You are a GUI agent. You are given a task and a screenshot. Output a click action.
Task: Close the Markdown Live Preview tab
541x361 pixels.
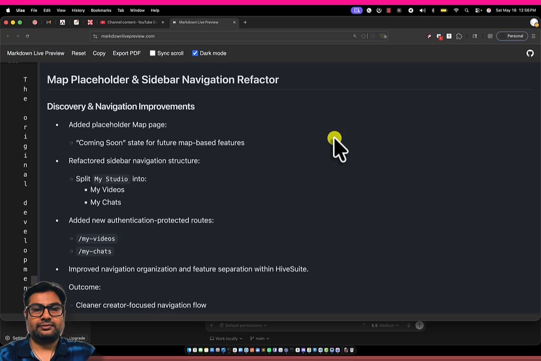[234, 22]
